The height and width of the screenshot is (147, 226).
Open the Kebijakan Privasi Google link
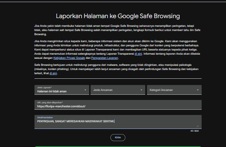tap(69, 58)
